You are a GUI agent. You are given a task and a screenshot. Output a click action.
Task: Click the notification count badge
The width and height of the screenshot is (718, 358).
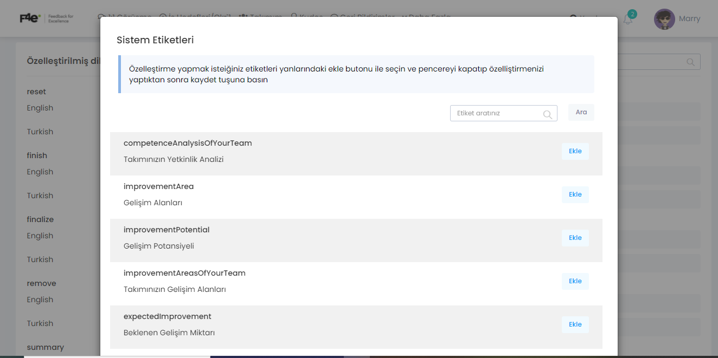632,14
